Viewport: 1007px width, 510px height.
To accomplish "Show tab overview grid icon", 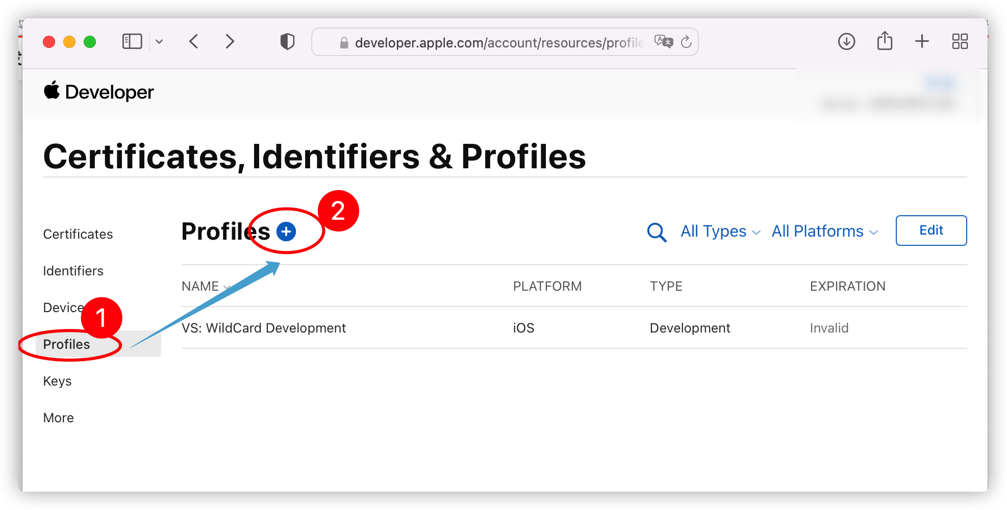I will (x=960, y=41).
